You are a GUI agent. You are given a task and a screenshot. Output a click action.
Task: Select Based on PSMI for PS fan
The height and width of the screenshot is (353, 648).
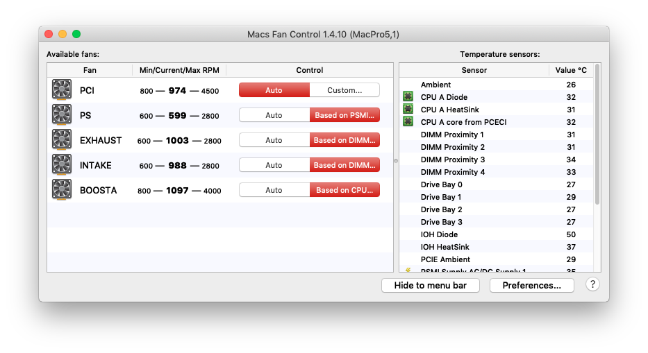(344, 115)
